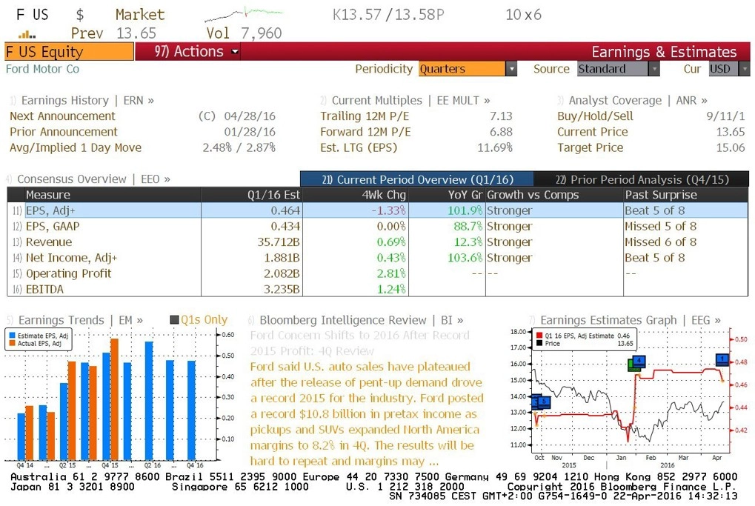This screenshot has height=506, width=755.
Task: Open Analyst Coverage ANR section
Action: pos(632,100)
